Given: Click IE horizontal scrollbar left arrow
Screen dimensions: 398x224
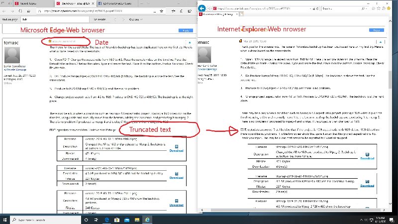Looking at the screenshot, I should [202, 210].
